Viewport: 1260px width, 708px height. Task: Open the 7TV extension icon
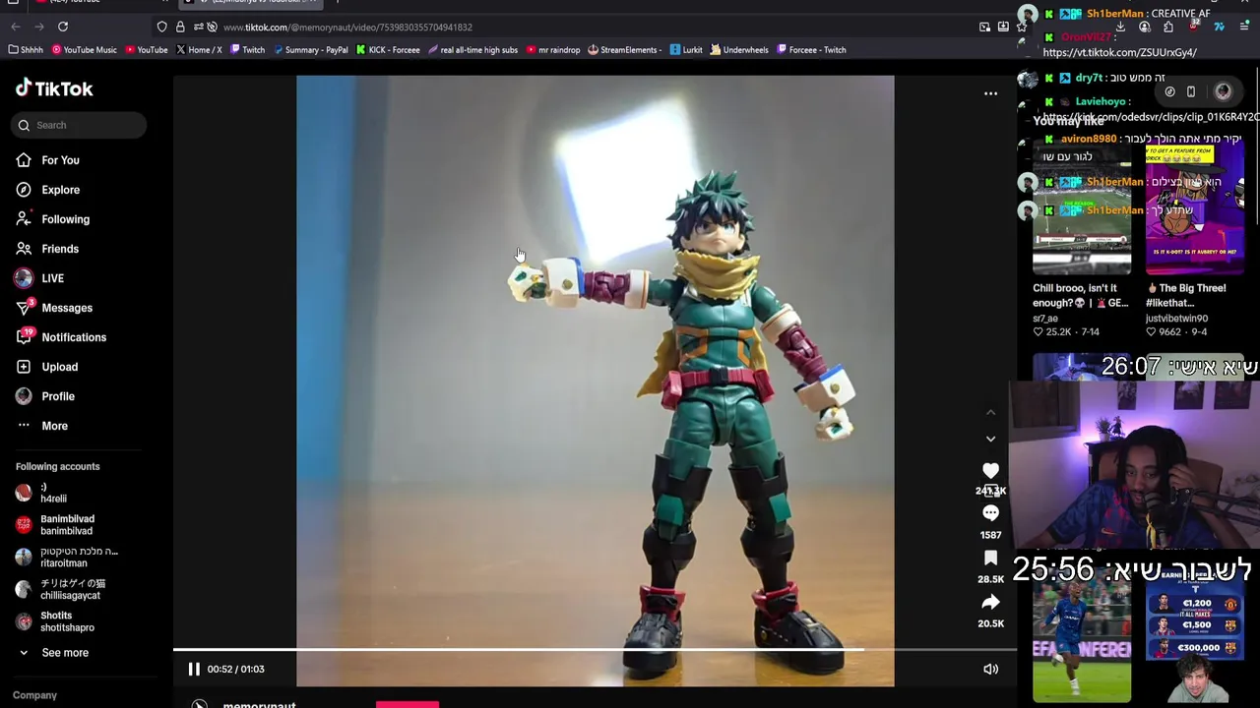click(x=1219, y=27)
